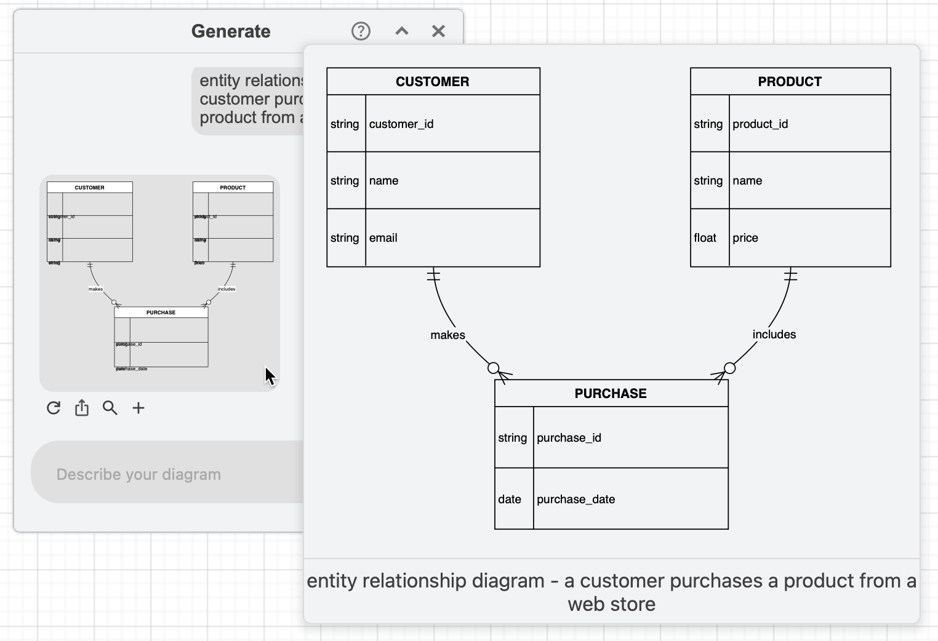
Task: Select the price attribute row in PRODUCT
Action: [x=790, y=237]
